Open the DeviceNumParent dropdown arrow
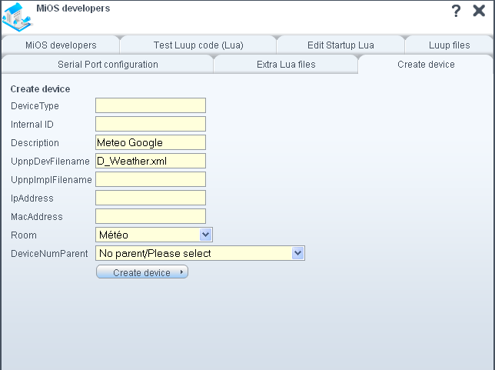 297,253
